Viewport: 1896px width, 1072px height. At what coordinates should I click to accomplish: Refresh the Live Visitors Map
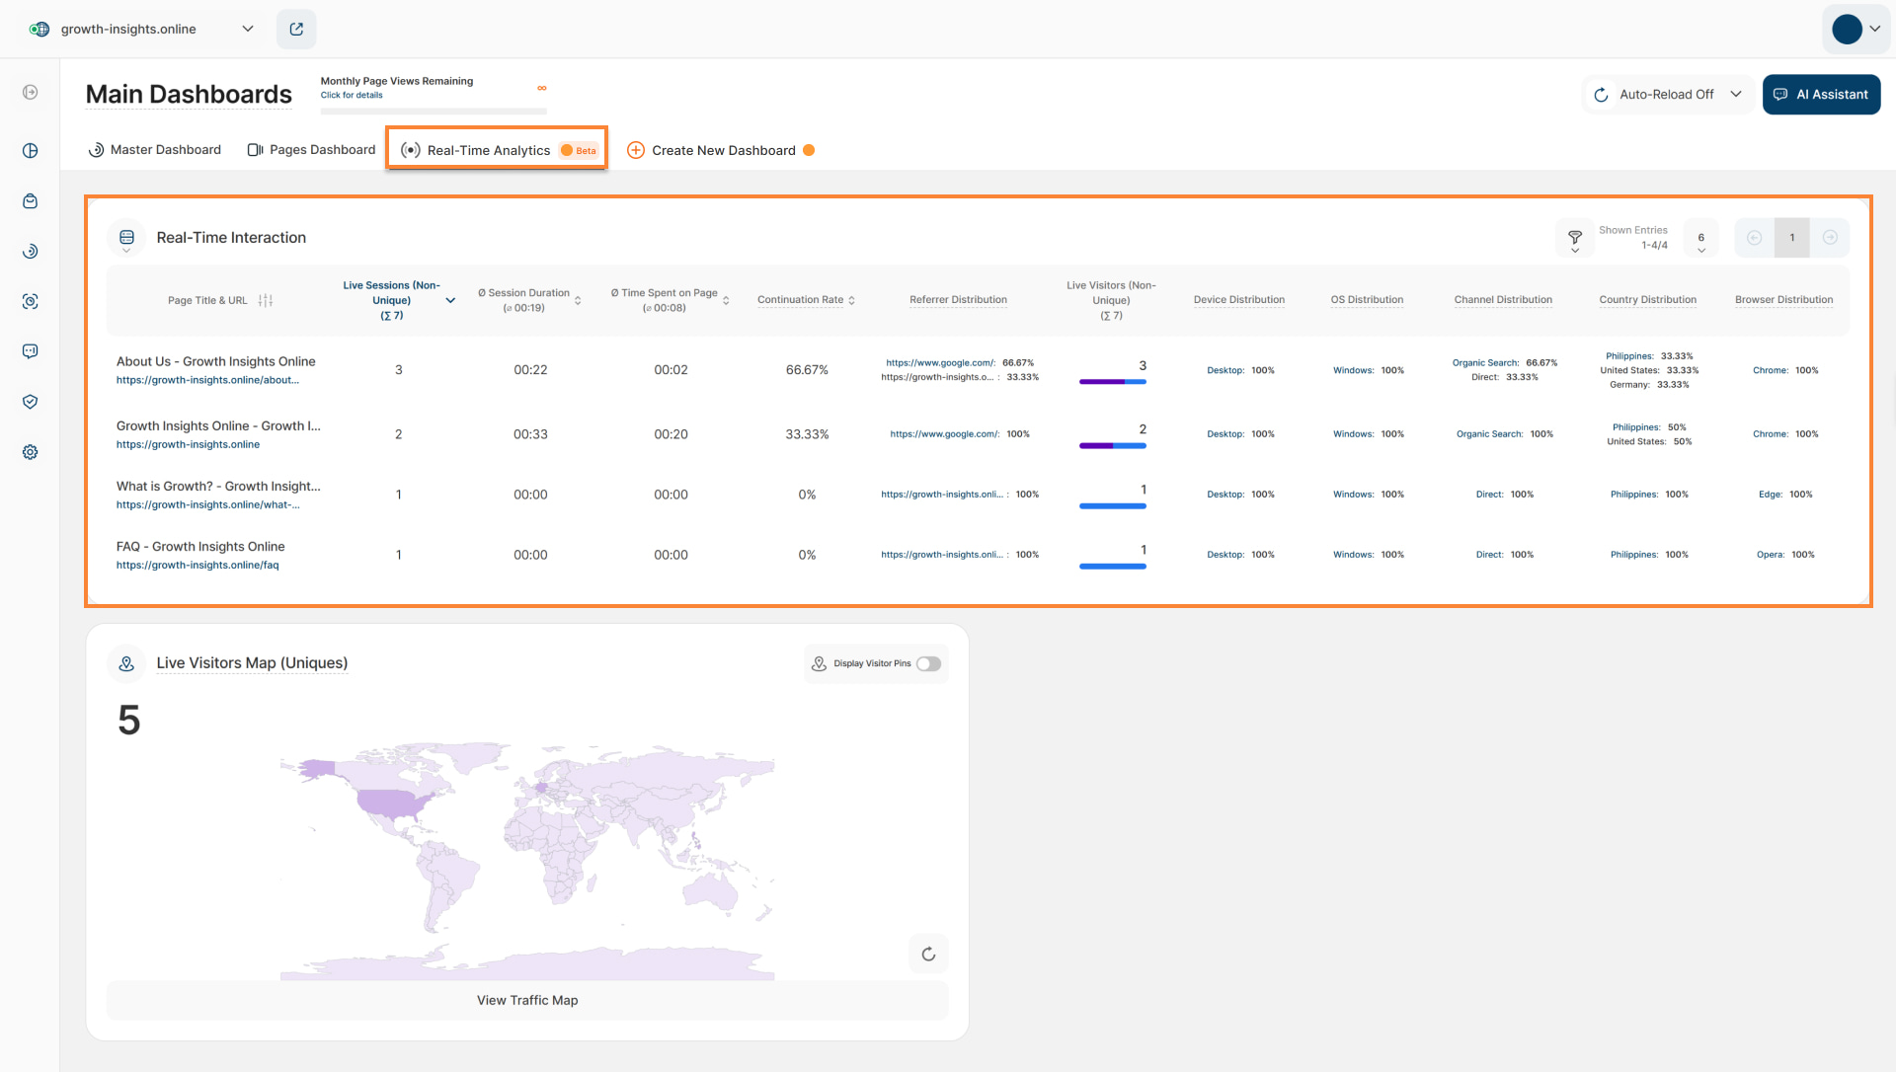[x=928, y=955]
